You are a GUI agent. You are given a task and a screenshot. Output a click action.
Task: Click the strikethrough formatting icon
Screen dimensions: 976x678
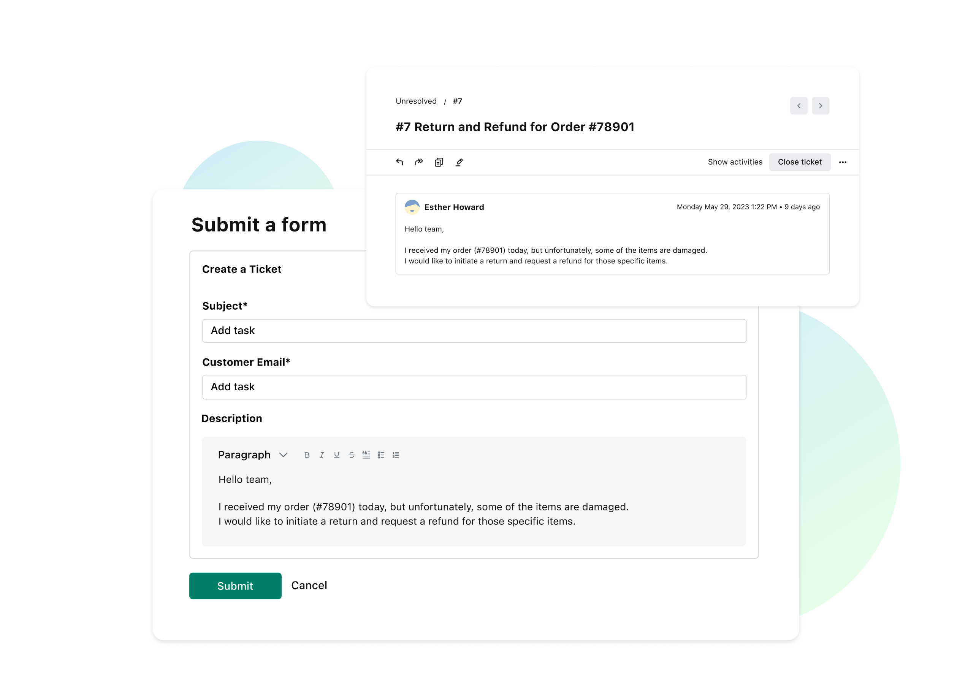(x=352, y=455)
